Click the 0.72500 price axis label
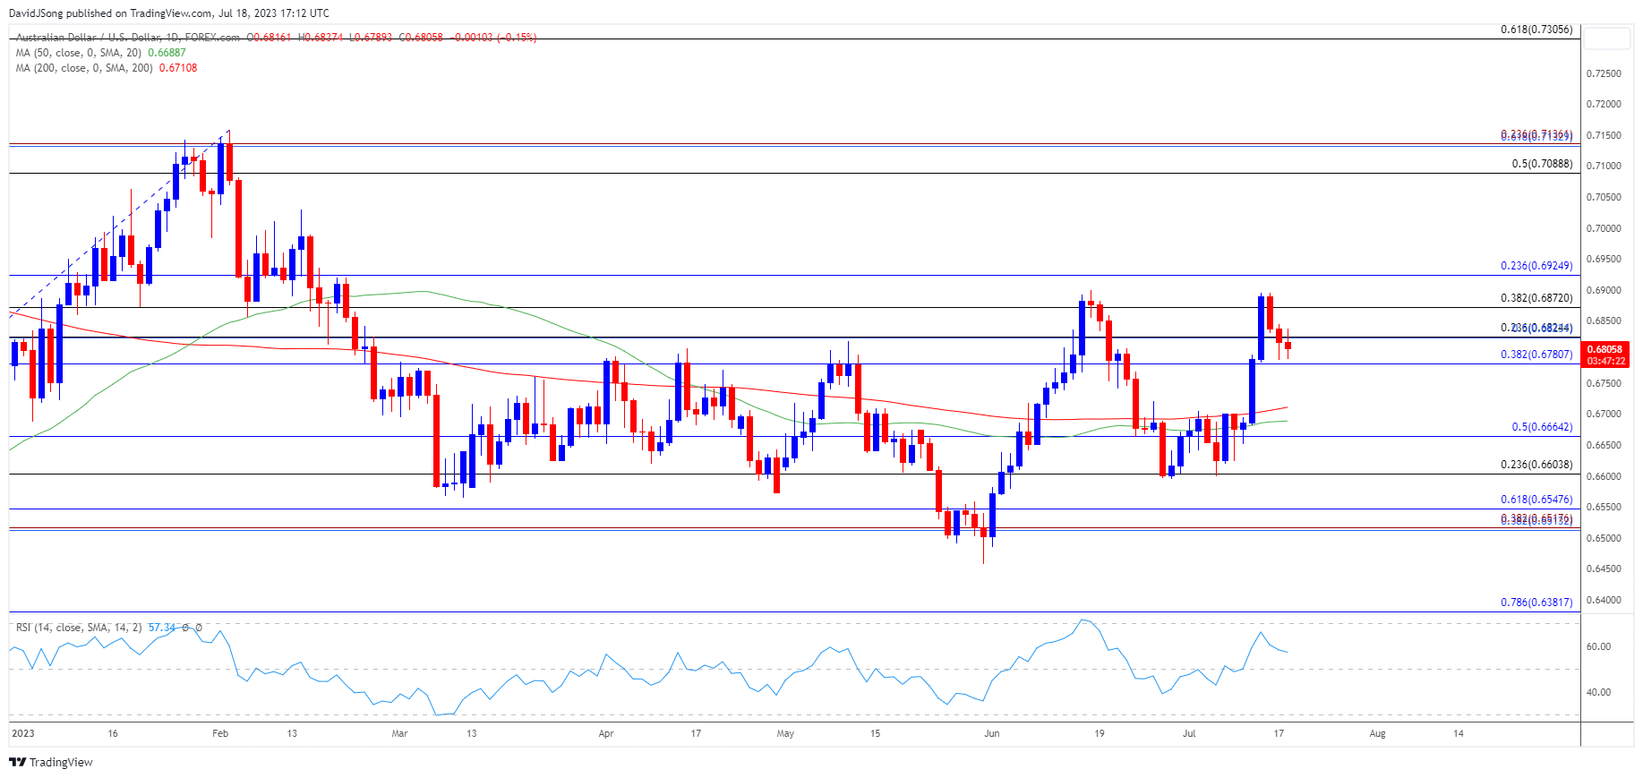 pyautogui.click(x=1604, y=73)
